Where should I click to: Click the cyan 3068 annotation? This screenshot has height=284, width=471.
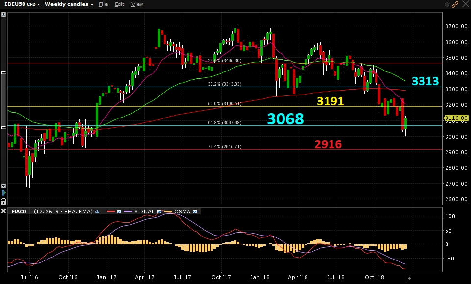[285, 118]
